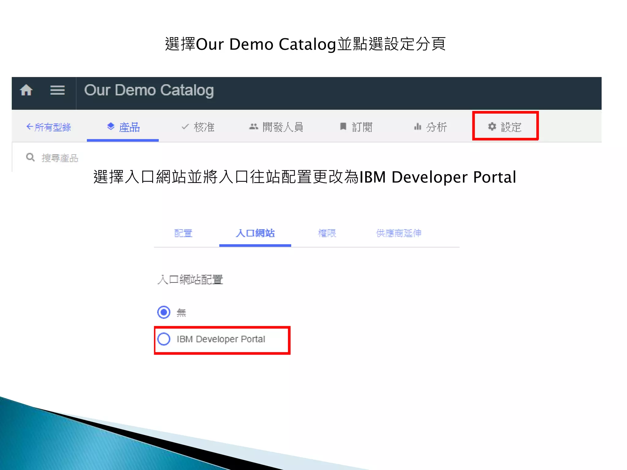Viewport: 627px width, 470px height.
Task: Open the 設定 tab
Action: pos(505,126)
